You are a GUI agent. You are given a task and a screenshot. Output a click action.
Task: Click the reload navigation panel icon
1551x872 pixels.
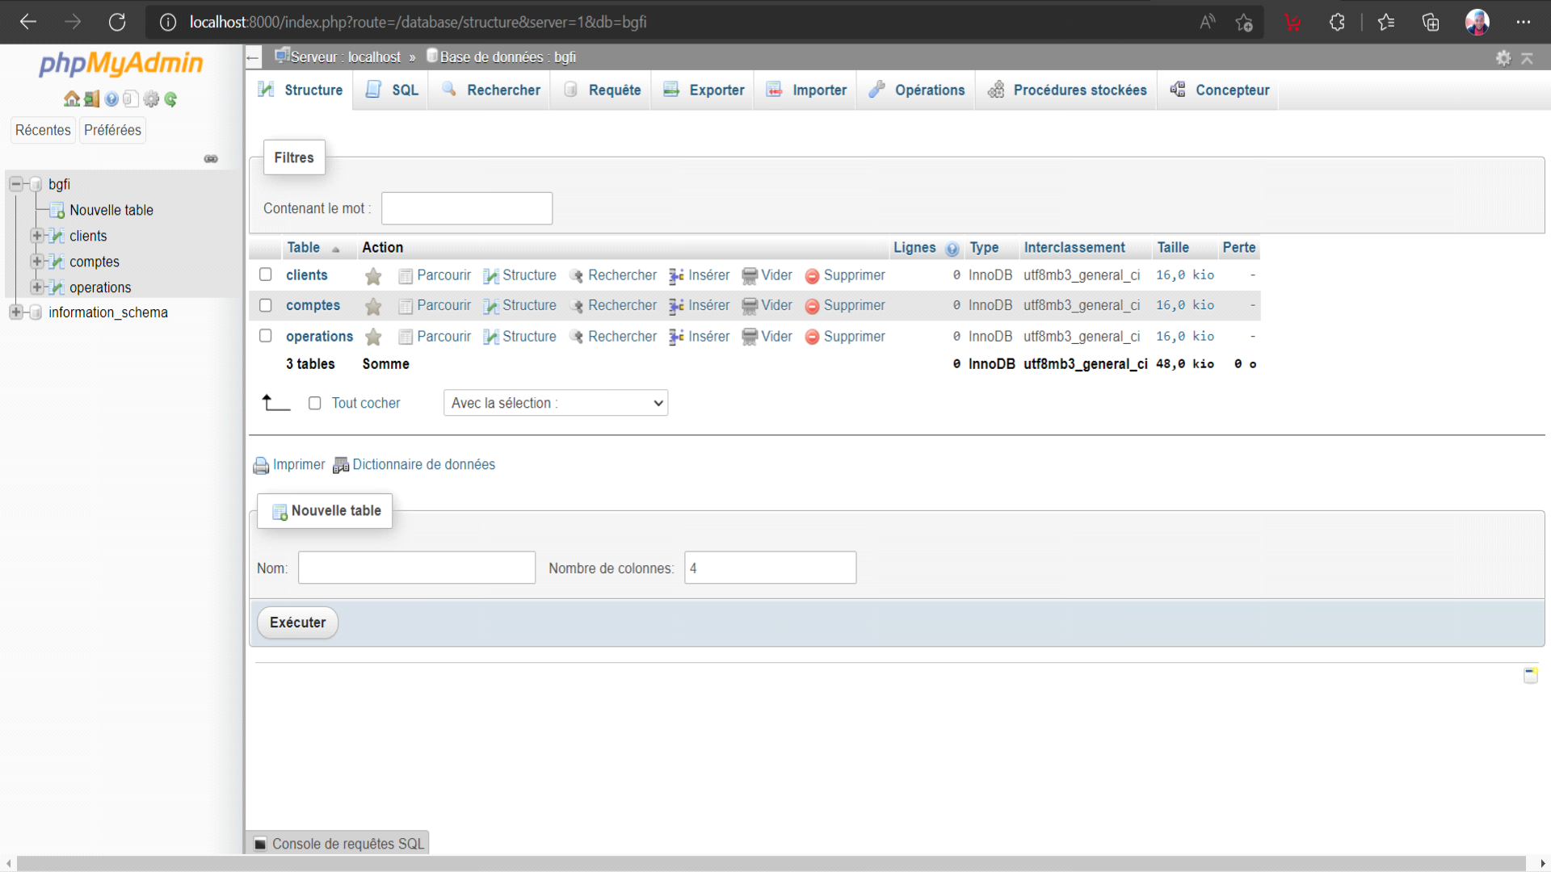click(170, 99)
